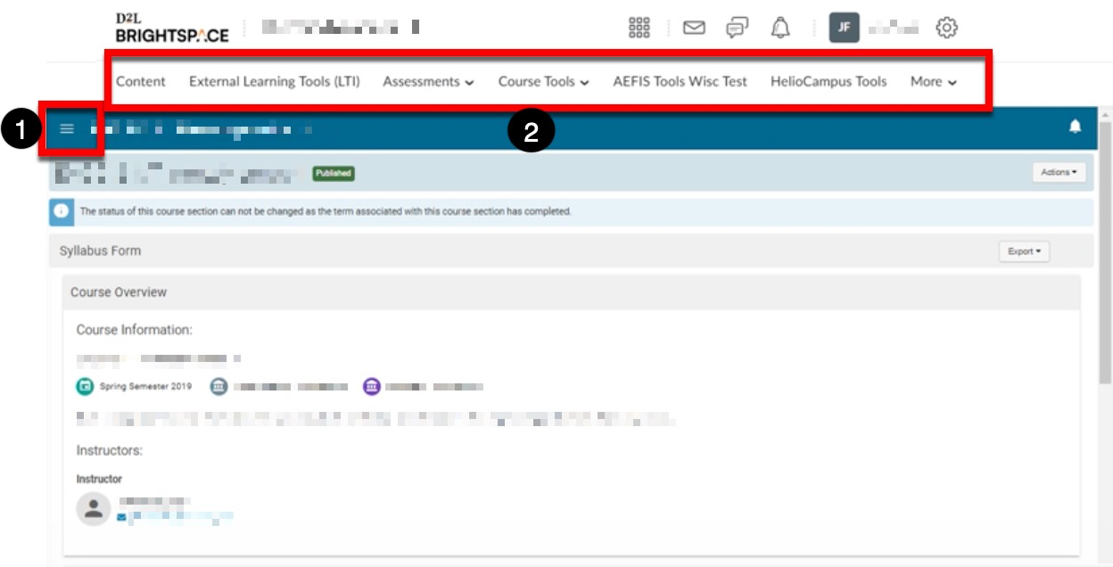The image size is (1113, 567).
Task: Click the D2L Brightspace logo
Action: pos(172,28)
